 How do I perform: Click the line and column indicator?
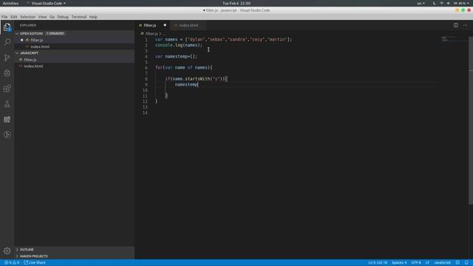tap(378, 263)
